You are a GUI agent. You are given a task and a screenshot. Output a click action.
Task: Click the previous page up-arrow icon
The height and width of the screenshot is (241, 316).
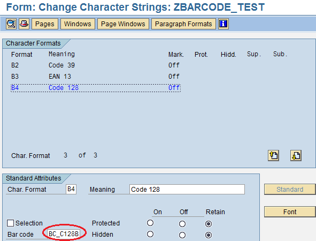(273, 155)
